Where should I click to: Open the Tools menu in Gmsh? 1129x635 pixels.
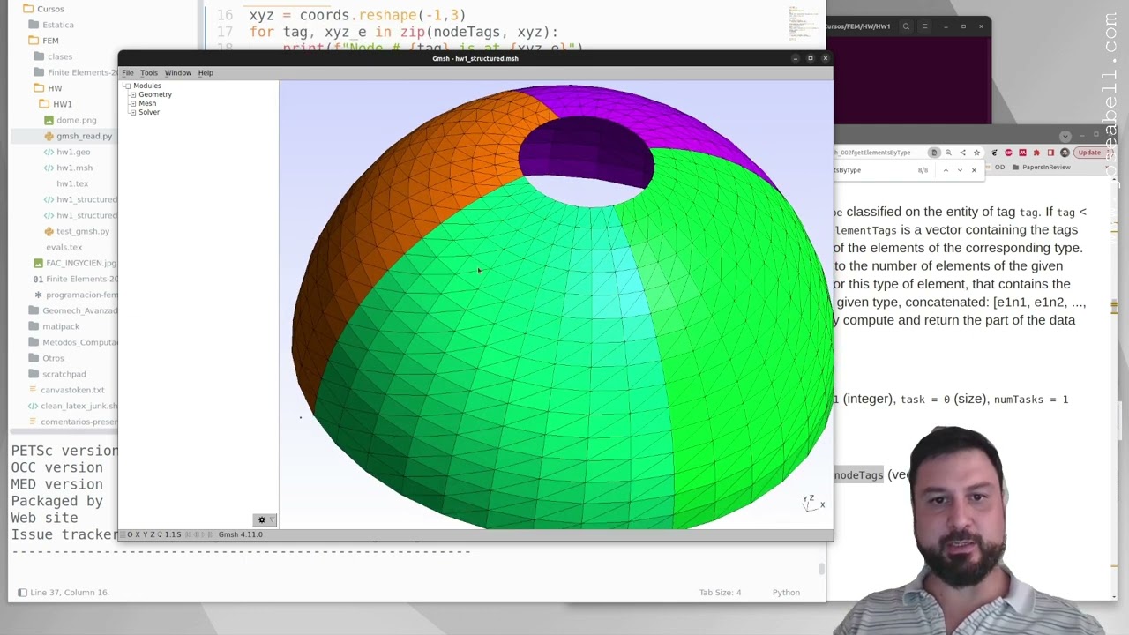(x=148, y=72)
